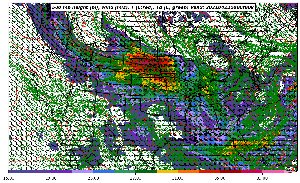Click the plot title text at top

(x=153, y=8)
